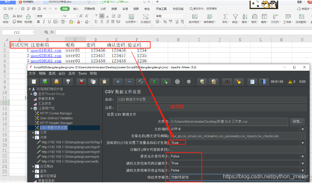Toggle Underline formatting in WPS
The width and height of the screenshot is (312, 183).
49,22
